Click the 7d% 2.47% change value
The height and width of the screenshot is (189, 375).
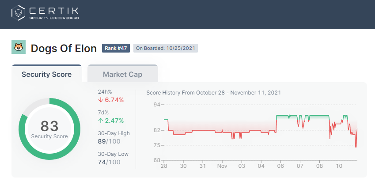pos(114,121)
